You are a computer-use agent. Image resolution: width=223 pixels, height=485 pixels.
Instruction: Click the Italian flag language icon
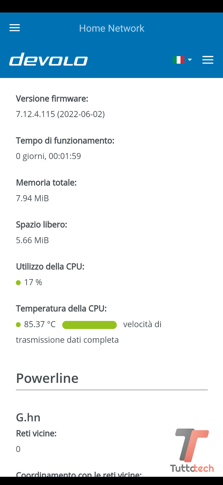[178, 60]
